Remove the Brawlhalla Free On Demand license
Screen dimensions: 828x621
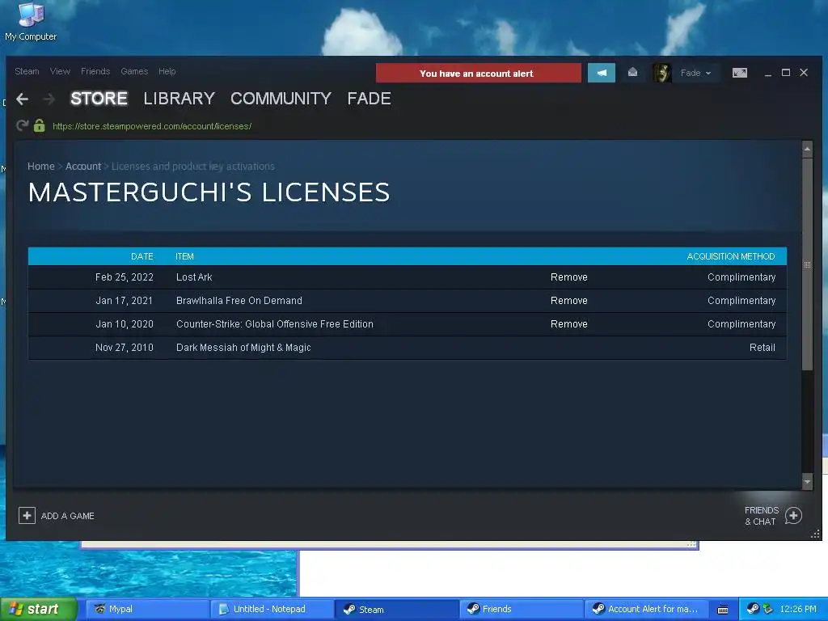[568, 301]
